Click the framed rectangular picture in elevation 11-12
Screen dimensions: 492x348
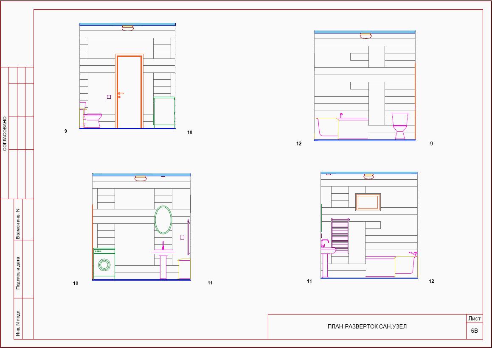point(368,202)
